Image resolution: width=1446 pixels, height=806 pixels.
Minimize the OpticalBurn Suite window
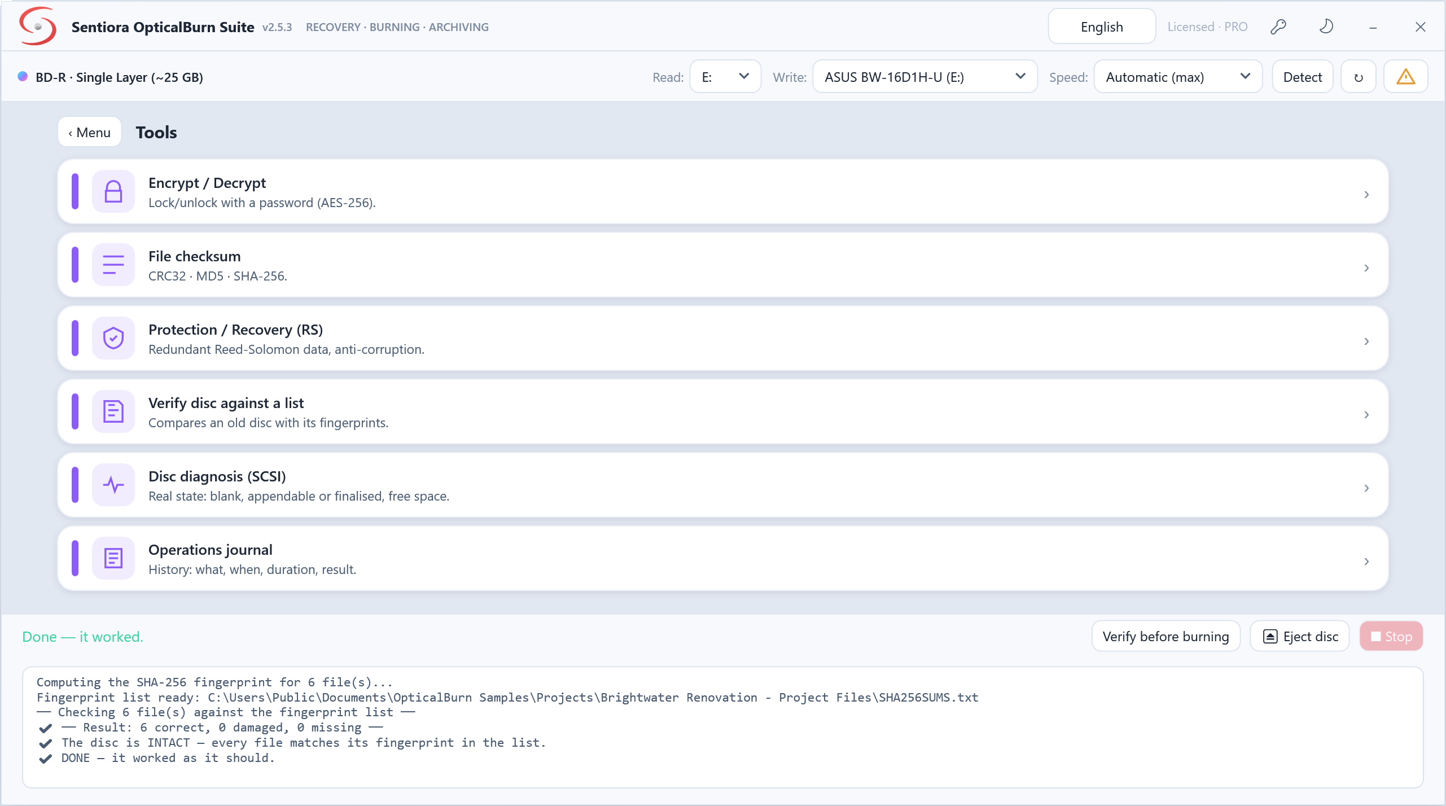click(x=1373, y=27)
